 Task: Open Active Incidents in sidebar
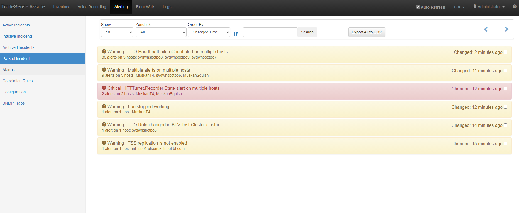[43, 25]
